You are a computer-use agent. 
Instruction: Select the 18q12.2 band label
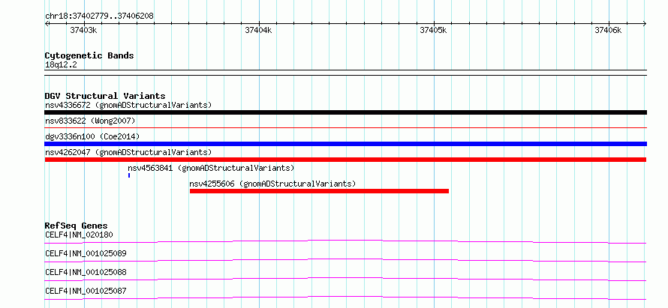point(61,65)
